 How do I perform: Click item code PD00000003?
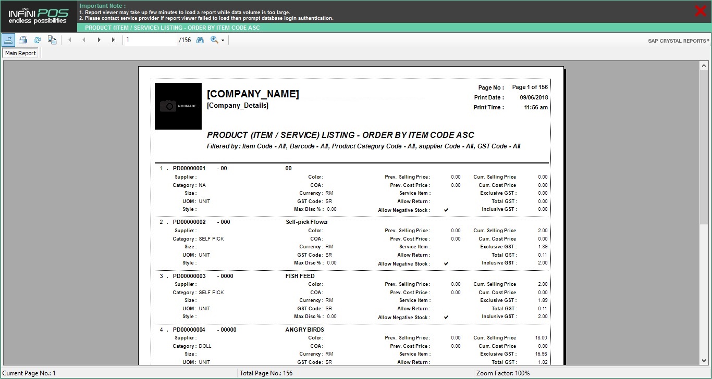click(x=189, y=276)
